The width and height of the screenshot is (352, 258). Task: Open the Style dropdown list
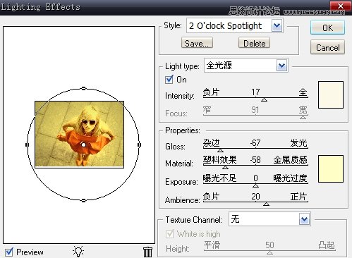277,25
